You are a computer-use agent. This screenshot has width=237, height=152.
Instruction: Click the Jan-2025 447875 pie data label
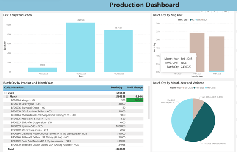coord(212,97)
